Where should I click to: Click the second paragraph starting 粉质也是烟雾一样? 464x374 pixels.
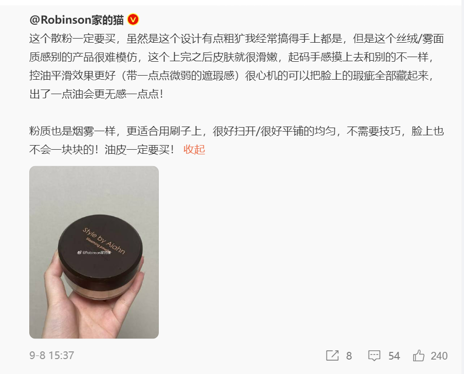[x=236, y=140]
